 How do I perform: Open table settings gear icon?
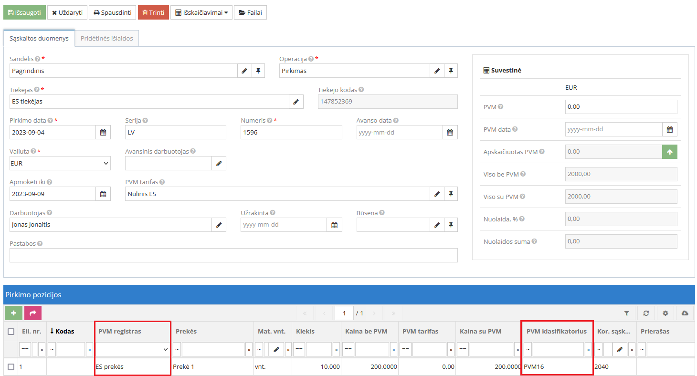[x=665, y=313]
